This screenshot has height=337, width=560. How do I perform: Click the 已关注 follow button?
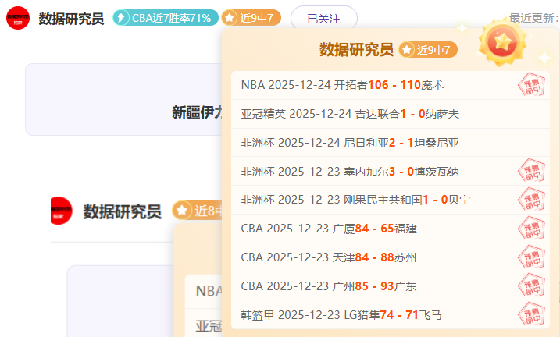pyautogui.click(x=323, y=18)
